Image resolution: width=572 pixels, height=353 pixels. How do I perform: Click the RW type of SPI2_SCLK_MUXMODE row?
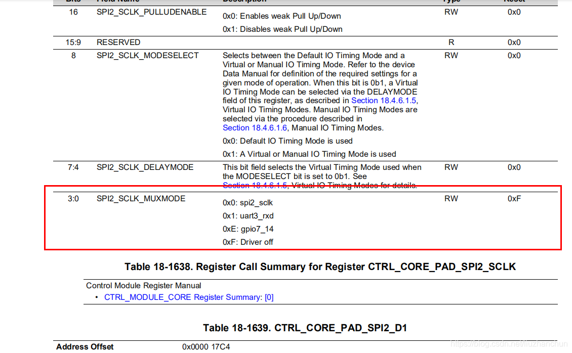pyautogui.click(x=451, y=199)
